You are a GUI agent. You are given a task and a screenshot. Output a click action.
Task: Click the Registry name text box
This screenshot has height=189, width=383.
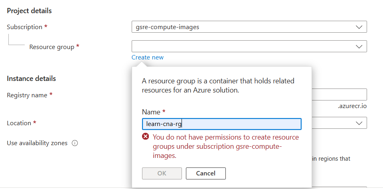tap(339, 95)
